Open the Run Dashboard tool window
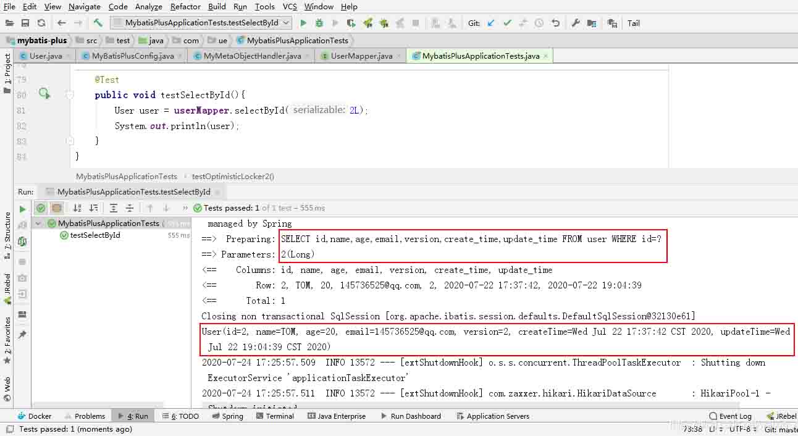798x436 pixels. 410,416
